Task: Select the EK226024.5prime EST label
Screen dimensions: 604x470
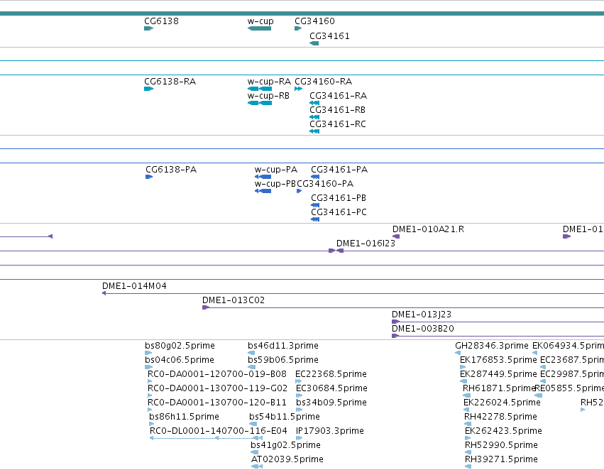Action: 502,403
